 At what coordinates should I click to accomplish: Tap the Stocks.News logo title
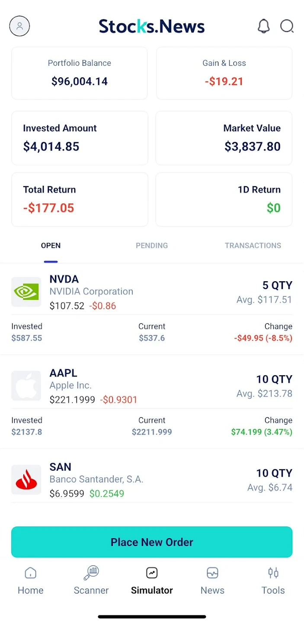152,26
